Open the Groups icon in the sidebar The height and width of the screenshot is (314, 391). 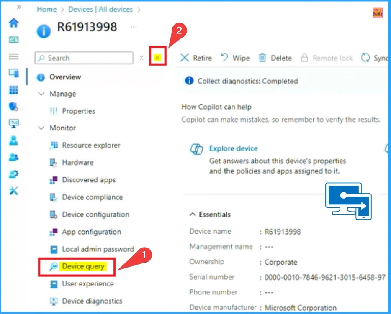click(x=14, y=157)
